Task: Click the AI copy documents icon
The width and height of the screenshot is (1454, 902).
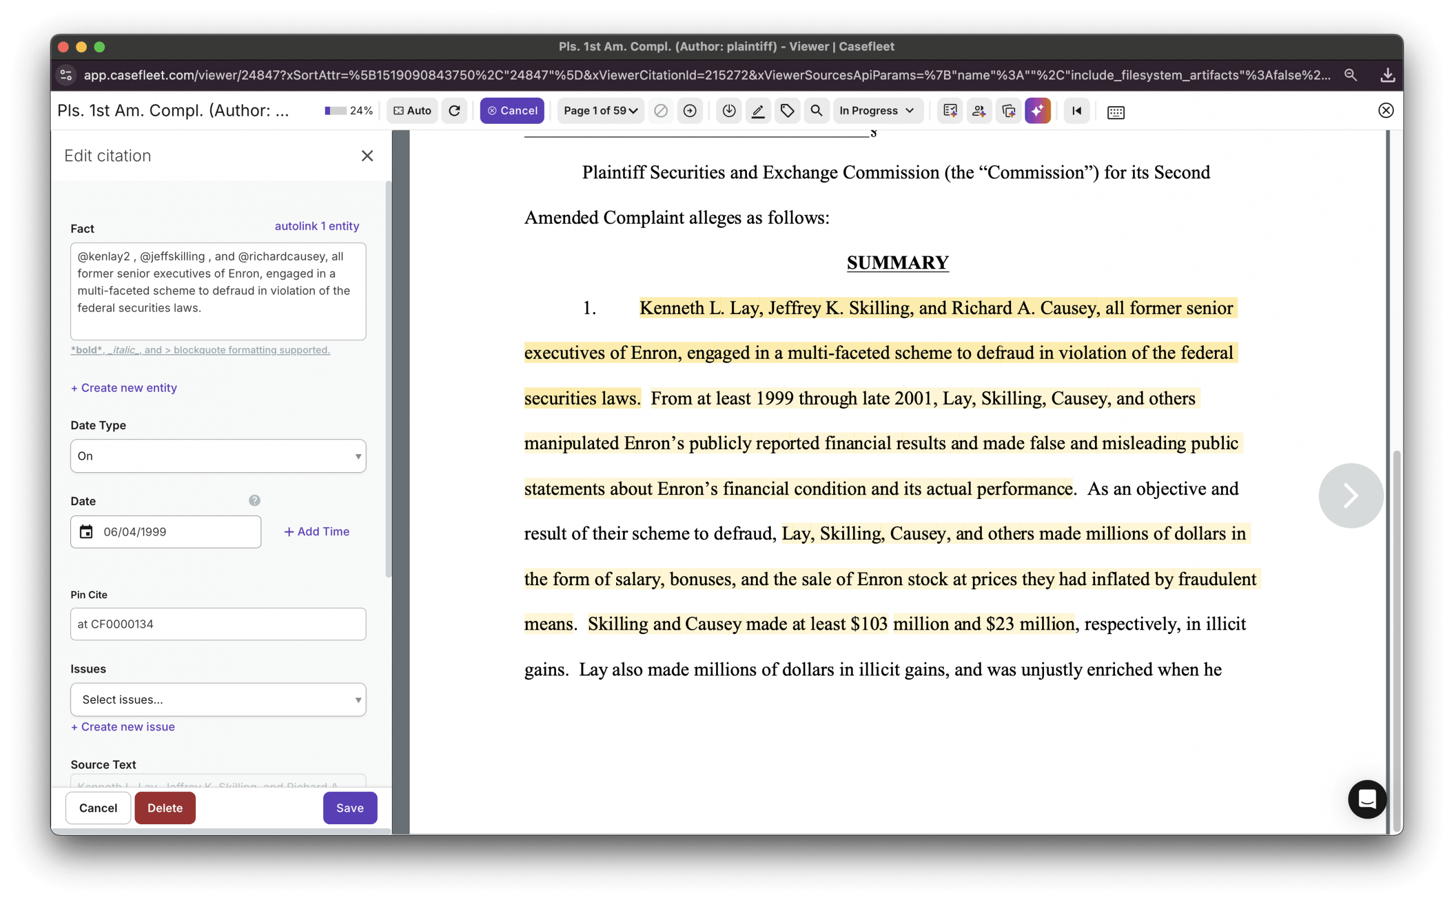Action: (1009, 111)
